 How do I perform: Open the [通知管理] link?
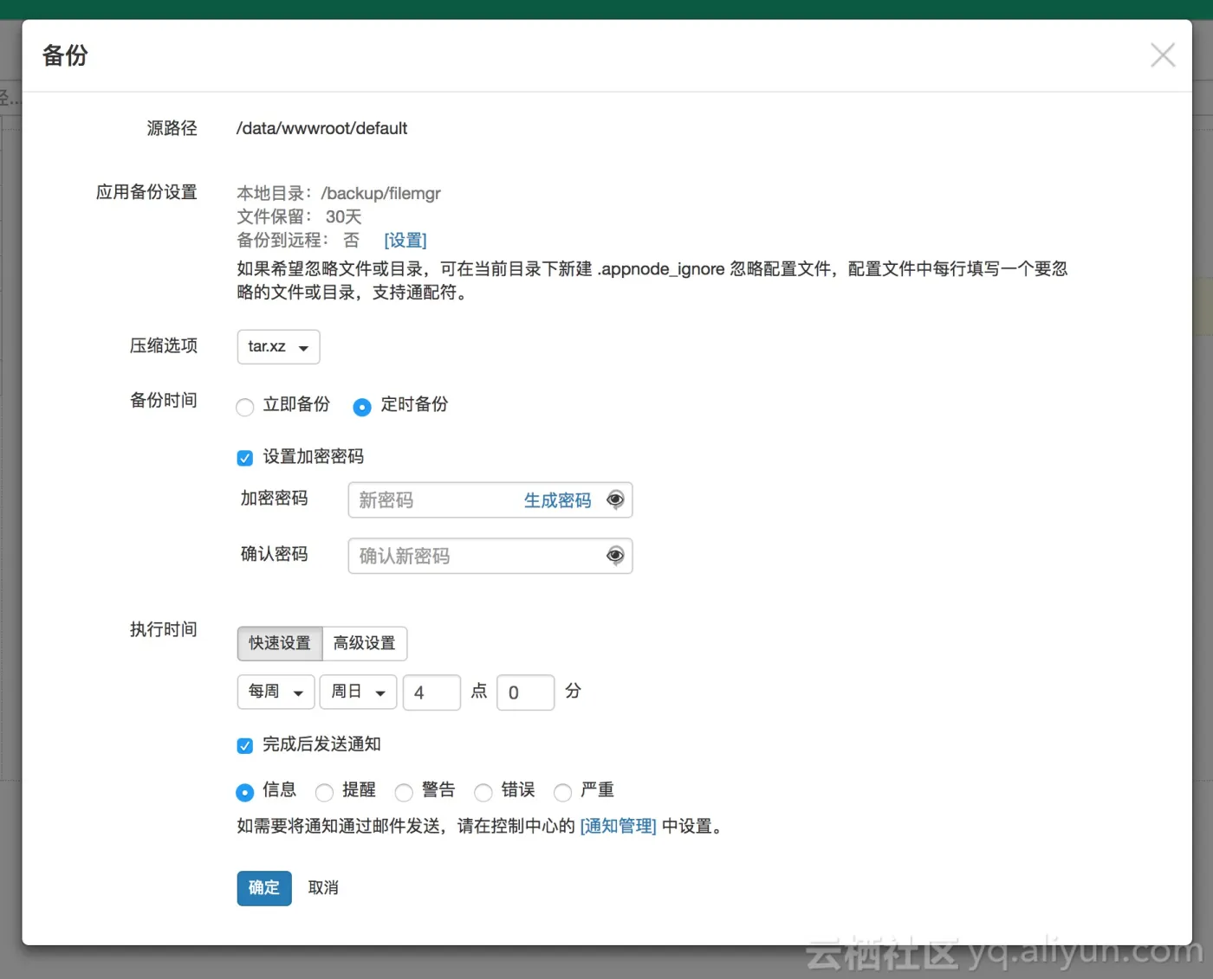tap(619, 826)
